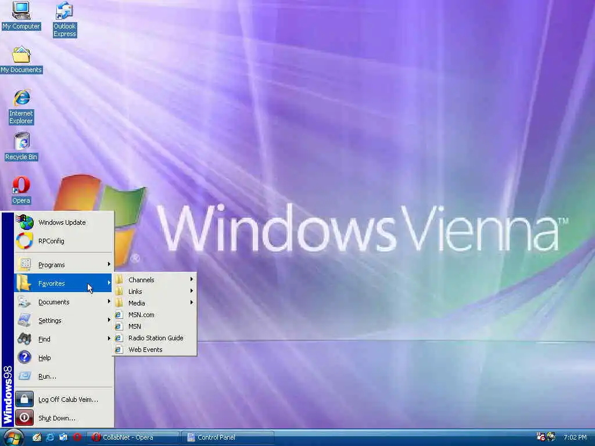Open the Settings submenu in Start menu
The image size is (595, 446).
point(63,320)
